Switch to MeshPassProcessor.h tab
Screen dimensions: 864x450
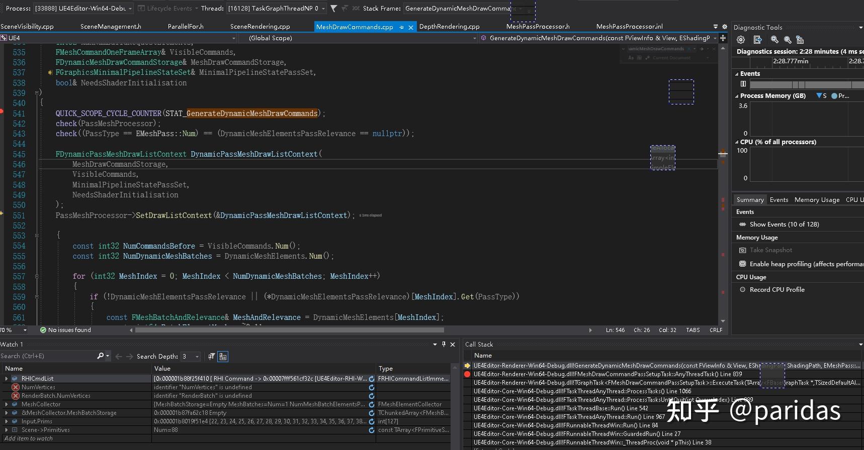click(538, 27)
